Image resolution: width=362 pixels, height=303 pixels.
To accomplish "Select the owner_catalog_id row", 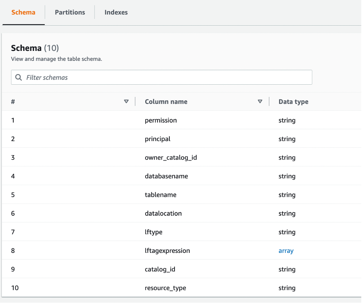I will point(171,157).
